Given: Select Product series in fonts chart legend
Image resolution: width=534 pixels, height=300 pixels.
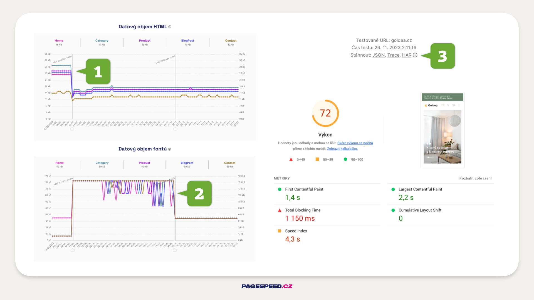Looking at the screenshot, I should [144, 164].
